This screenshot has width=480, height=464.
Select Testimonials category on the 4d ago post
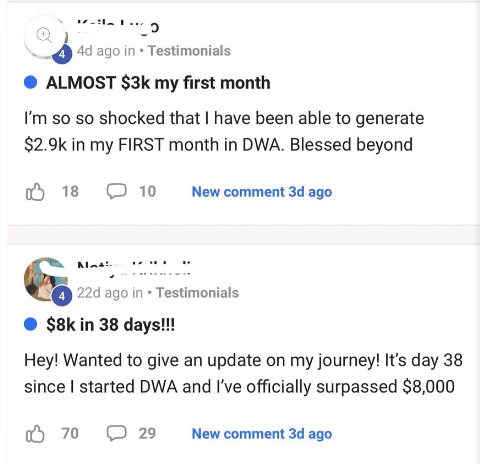click(x=189, y=51)
